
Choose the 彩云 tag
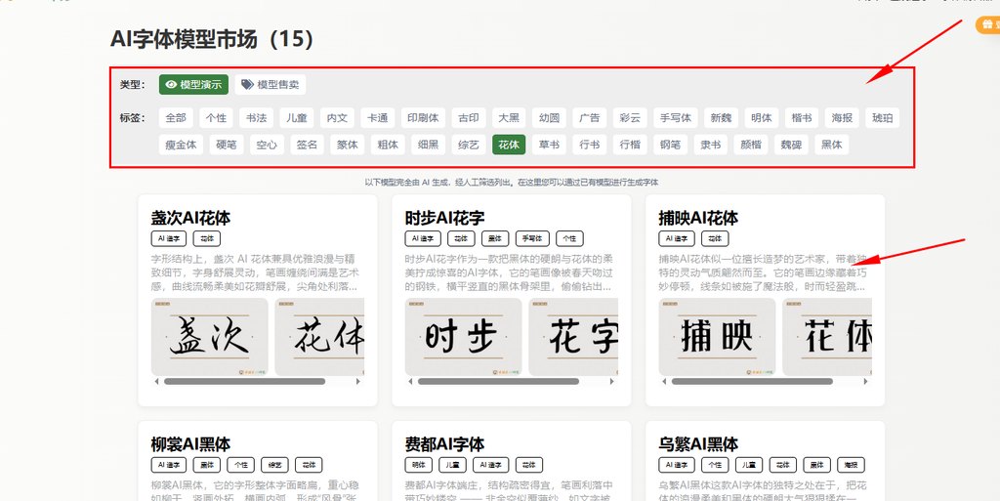pyautogui.click(x=630, y=118)
